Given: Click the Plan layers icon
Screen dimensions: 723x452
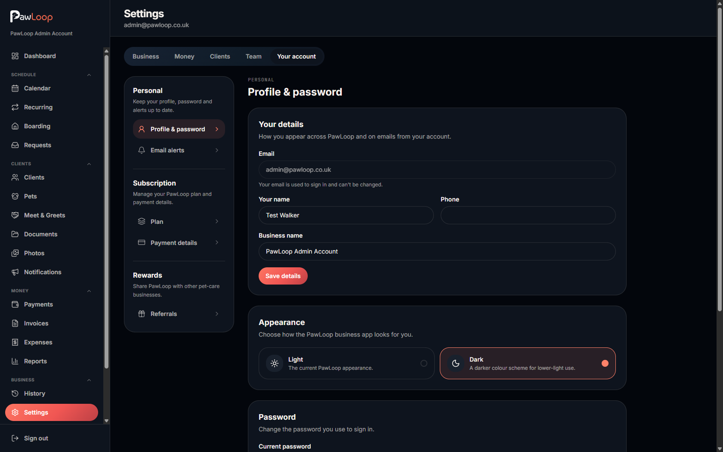Looking at the screenshot, I should point(142,221).
